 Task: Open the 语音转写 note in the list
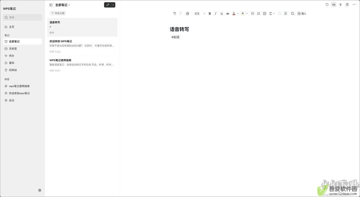tap(82, 27)
